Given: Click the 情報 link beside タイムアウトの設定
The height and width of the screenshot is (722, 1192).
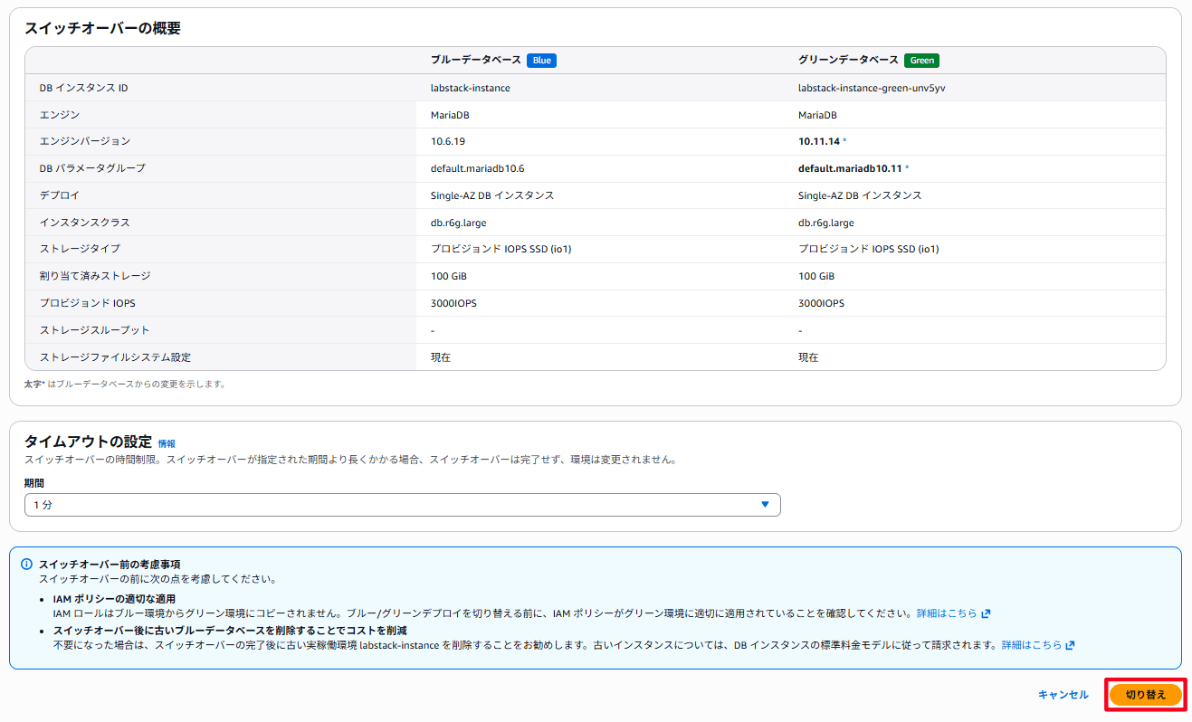Looking at the screenshot, I should pyautogui.click(x=167, y=443).
